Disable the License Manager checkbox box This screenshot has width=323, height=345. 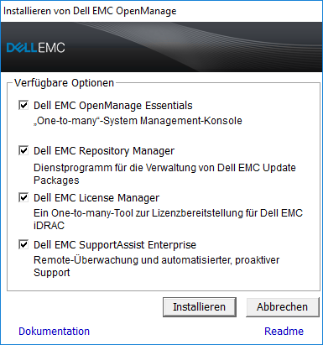pos(23,197)
